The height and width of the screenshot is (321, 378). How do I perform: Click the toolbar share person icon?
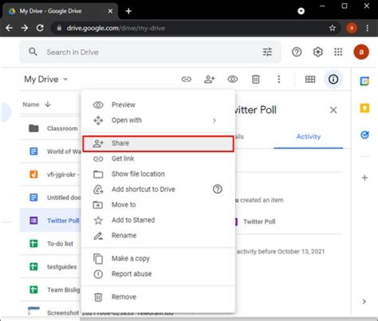click(209, 79)
